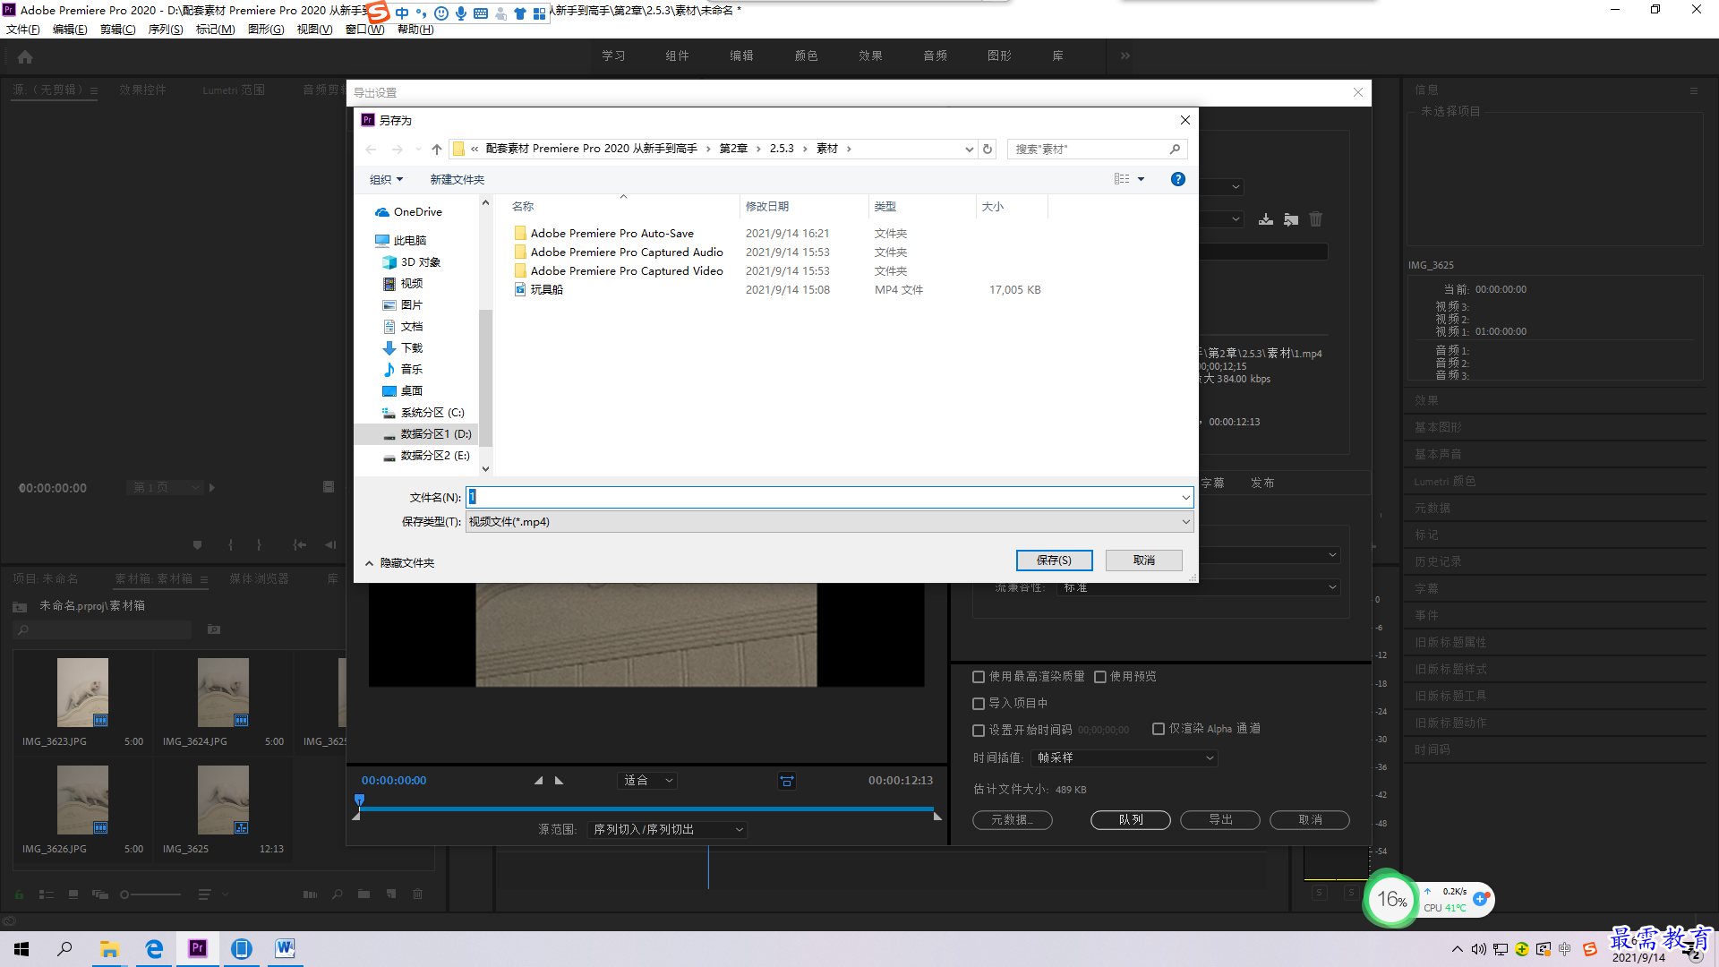1719x967 pixels.
Task: Open the 发布 tab in export settings
Action: 1262,483
